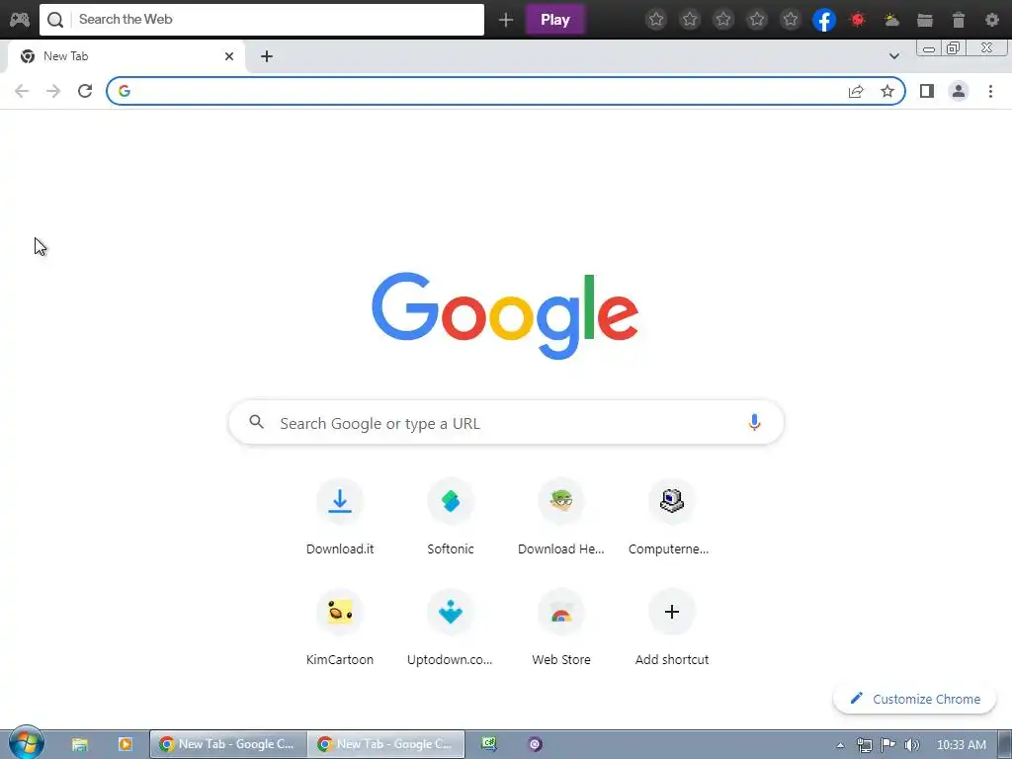This screenshot has width=1012, height=759.
Task: Click the green monitor taskbar icon
Action: pos(489,744)
